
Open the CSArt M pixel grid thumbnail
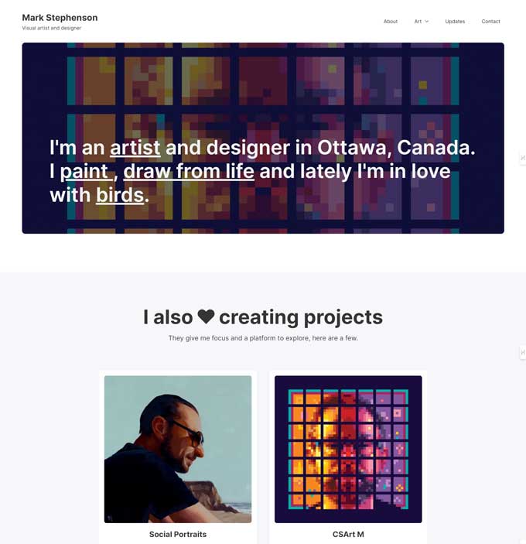(348, 449)
